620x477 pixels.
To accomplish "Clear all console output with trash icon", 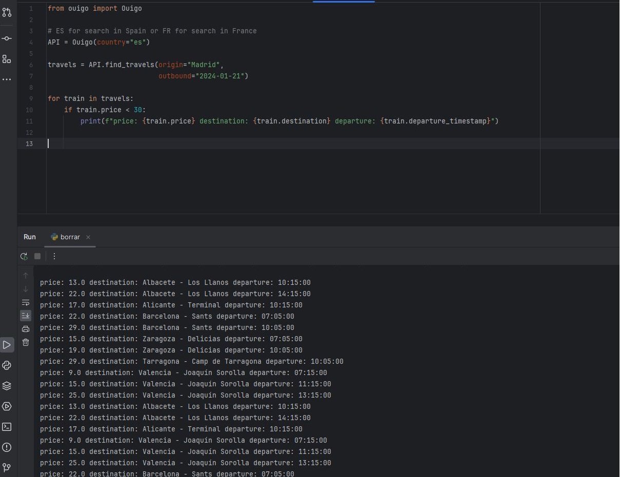I will point(26,342).
